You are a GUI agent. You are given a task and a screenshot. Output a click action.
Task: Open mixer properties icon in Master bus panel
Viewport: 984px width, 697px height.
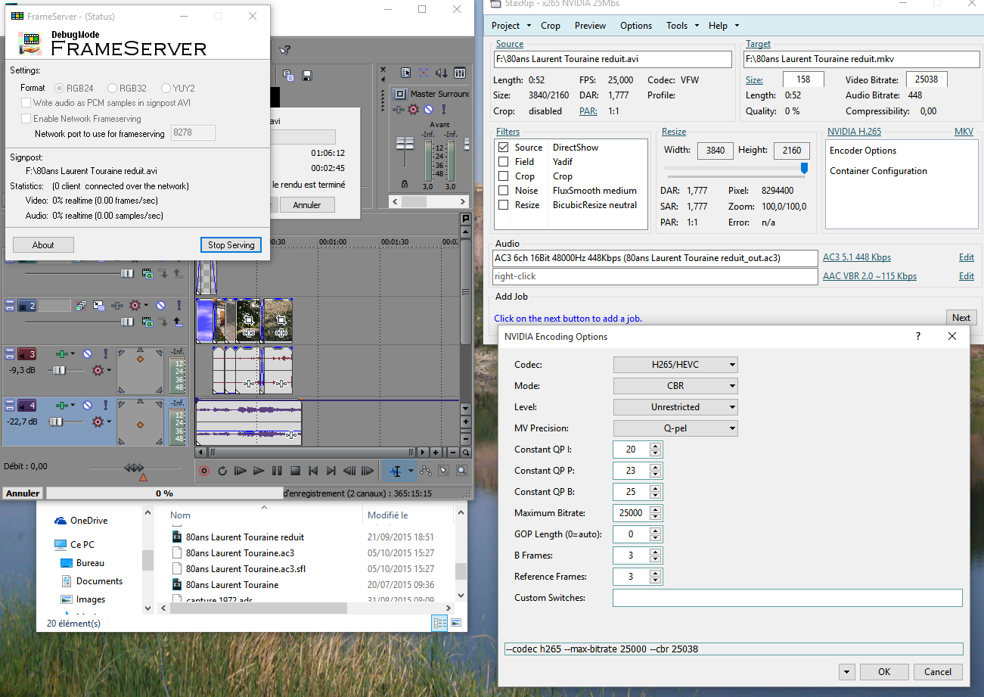click(x=405, y=73)
